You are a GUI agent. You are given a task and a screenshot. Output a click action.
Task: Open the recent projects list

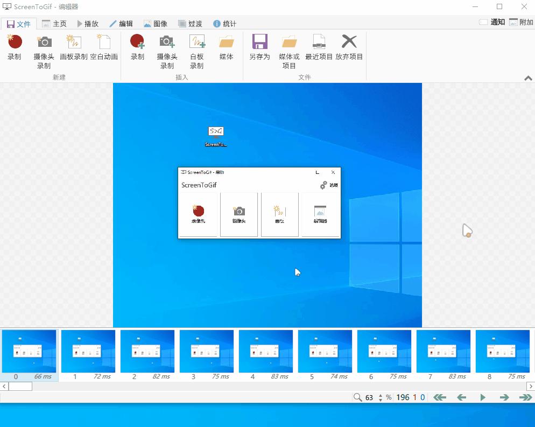click(x=319, y=51)
